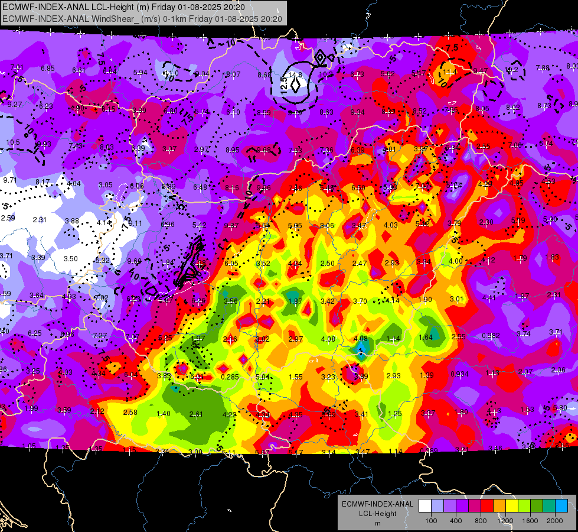Click the light lavender legend swatch
Image resolution: width=578 pixels, height=532 pixels.
[437, 506]
